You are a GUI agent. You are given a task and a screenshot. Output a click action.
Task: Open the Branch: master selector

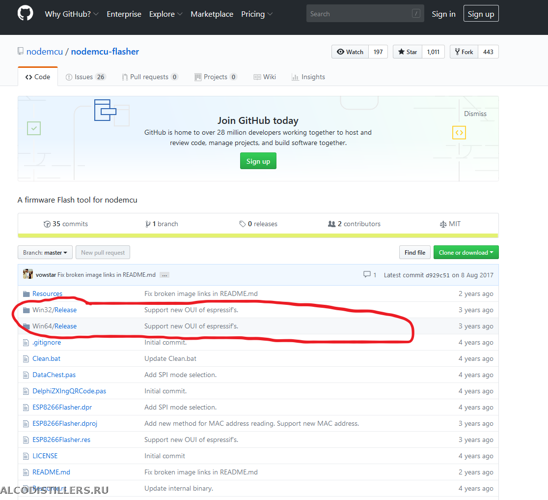tap(45, 252)
